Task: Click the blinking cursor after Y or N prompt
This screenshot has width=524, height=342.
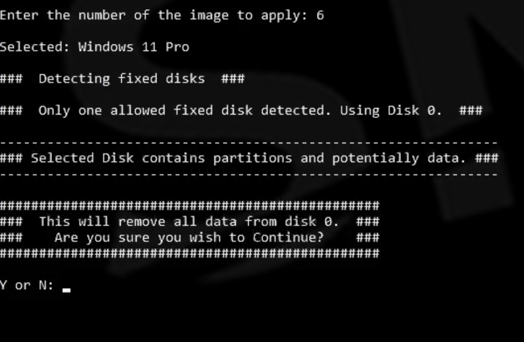Action: (66, 289)
